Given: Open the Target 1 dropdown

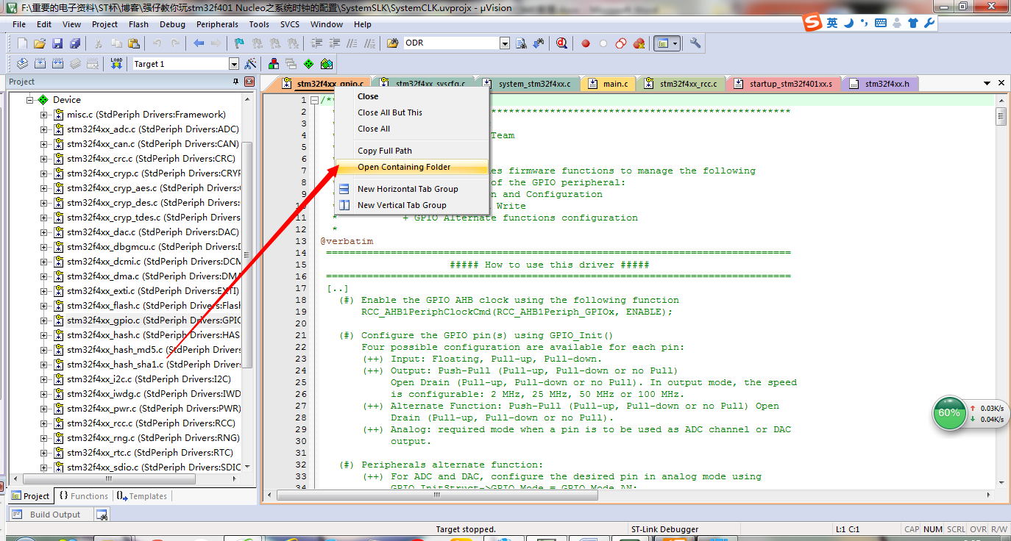Looking at the screenshot, I should click(234, 64).
